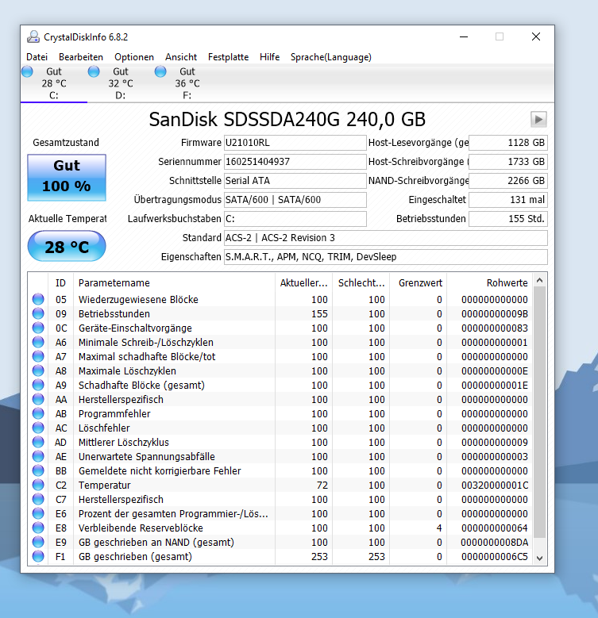The image size is (598, 618).
Task: Click Host-Schreibvorgänge value 1733 GB
Action: coord(508,162)
